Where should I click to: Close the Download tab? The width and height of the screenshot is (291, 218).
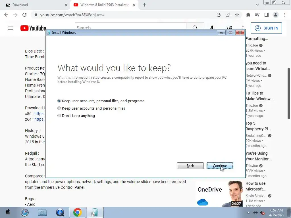66,5
